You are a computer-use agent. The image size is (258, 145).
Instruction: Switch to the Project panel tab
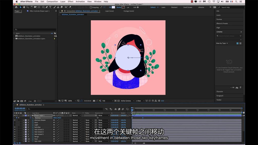(x=17, y=11)
